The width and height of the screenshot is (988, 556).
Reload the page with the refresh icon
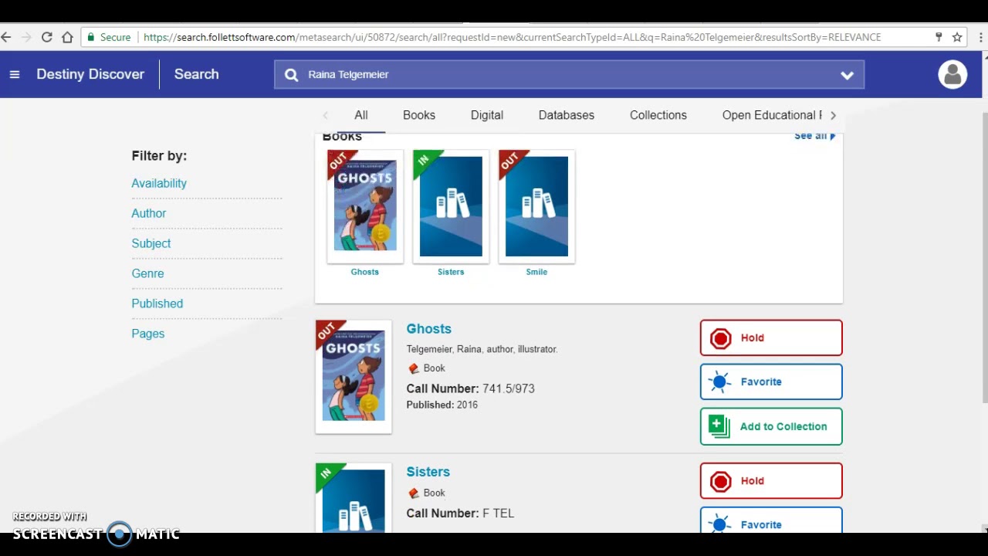(47, 37)
